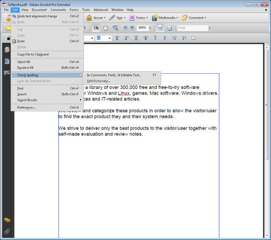Toggle underline text formatting icon
Screen dimensions: 271x240
[136, 38]
